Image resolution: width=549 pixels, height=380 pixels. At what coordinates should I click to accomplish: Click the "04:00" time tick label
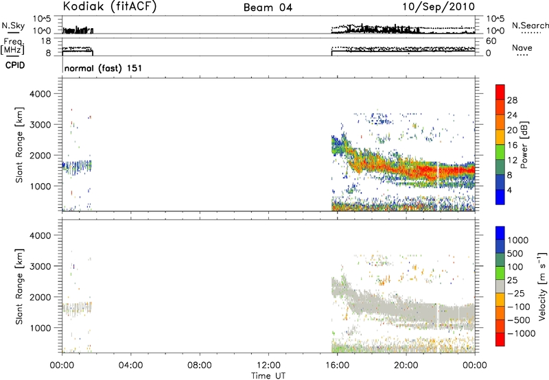click(130, 366)
